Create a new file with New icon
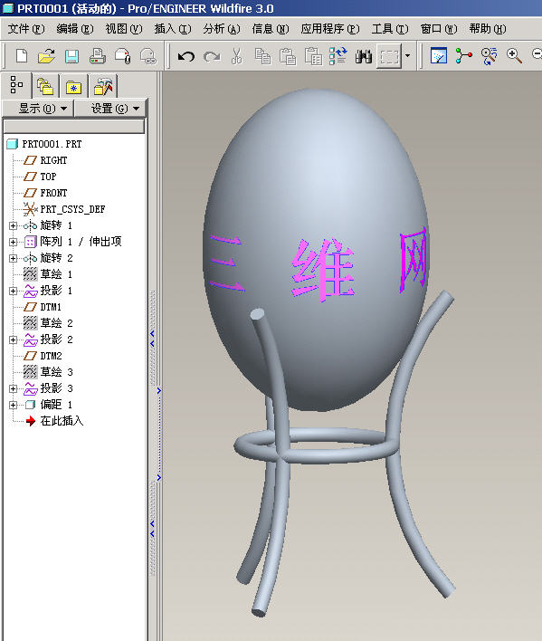This screenshot has width=542, height=641. point(22,55)
